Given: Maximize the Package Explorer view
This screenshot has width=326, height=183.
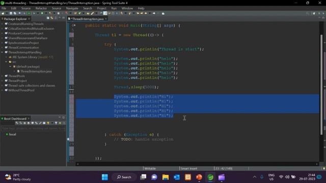Looking at the screenshot, I should coord(63,18).
